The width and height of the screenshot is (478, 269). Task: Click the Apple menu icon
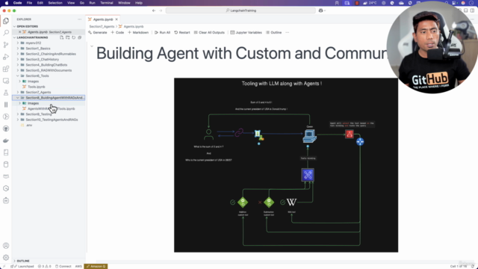7,3
